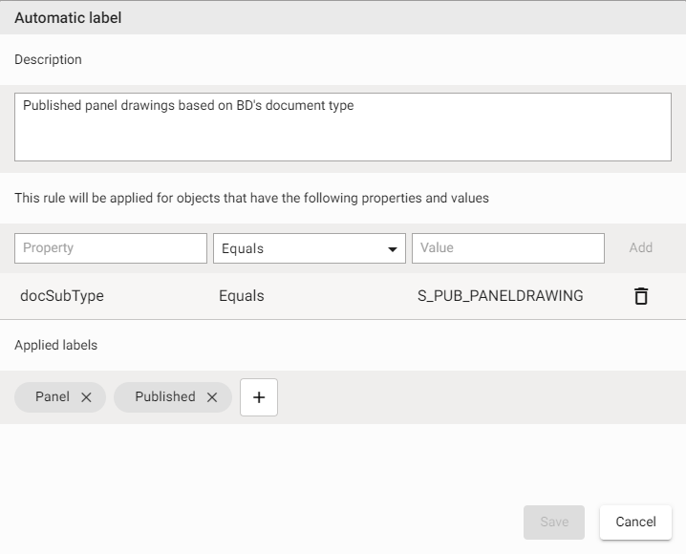Click the Applied labels section heading

pyautogui.click(x=55, y=345)
